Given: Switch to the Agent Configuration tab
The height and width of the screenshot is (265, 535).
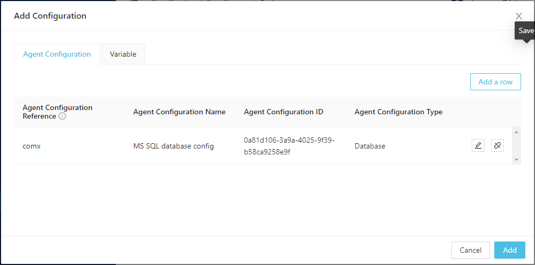Looking at the screenshot, I should click(x=57, y=54).
